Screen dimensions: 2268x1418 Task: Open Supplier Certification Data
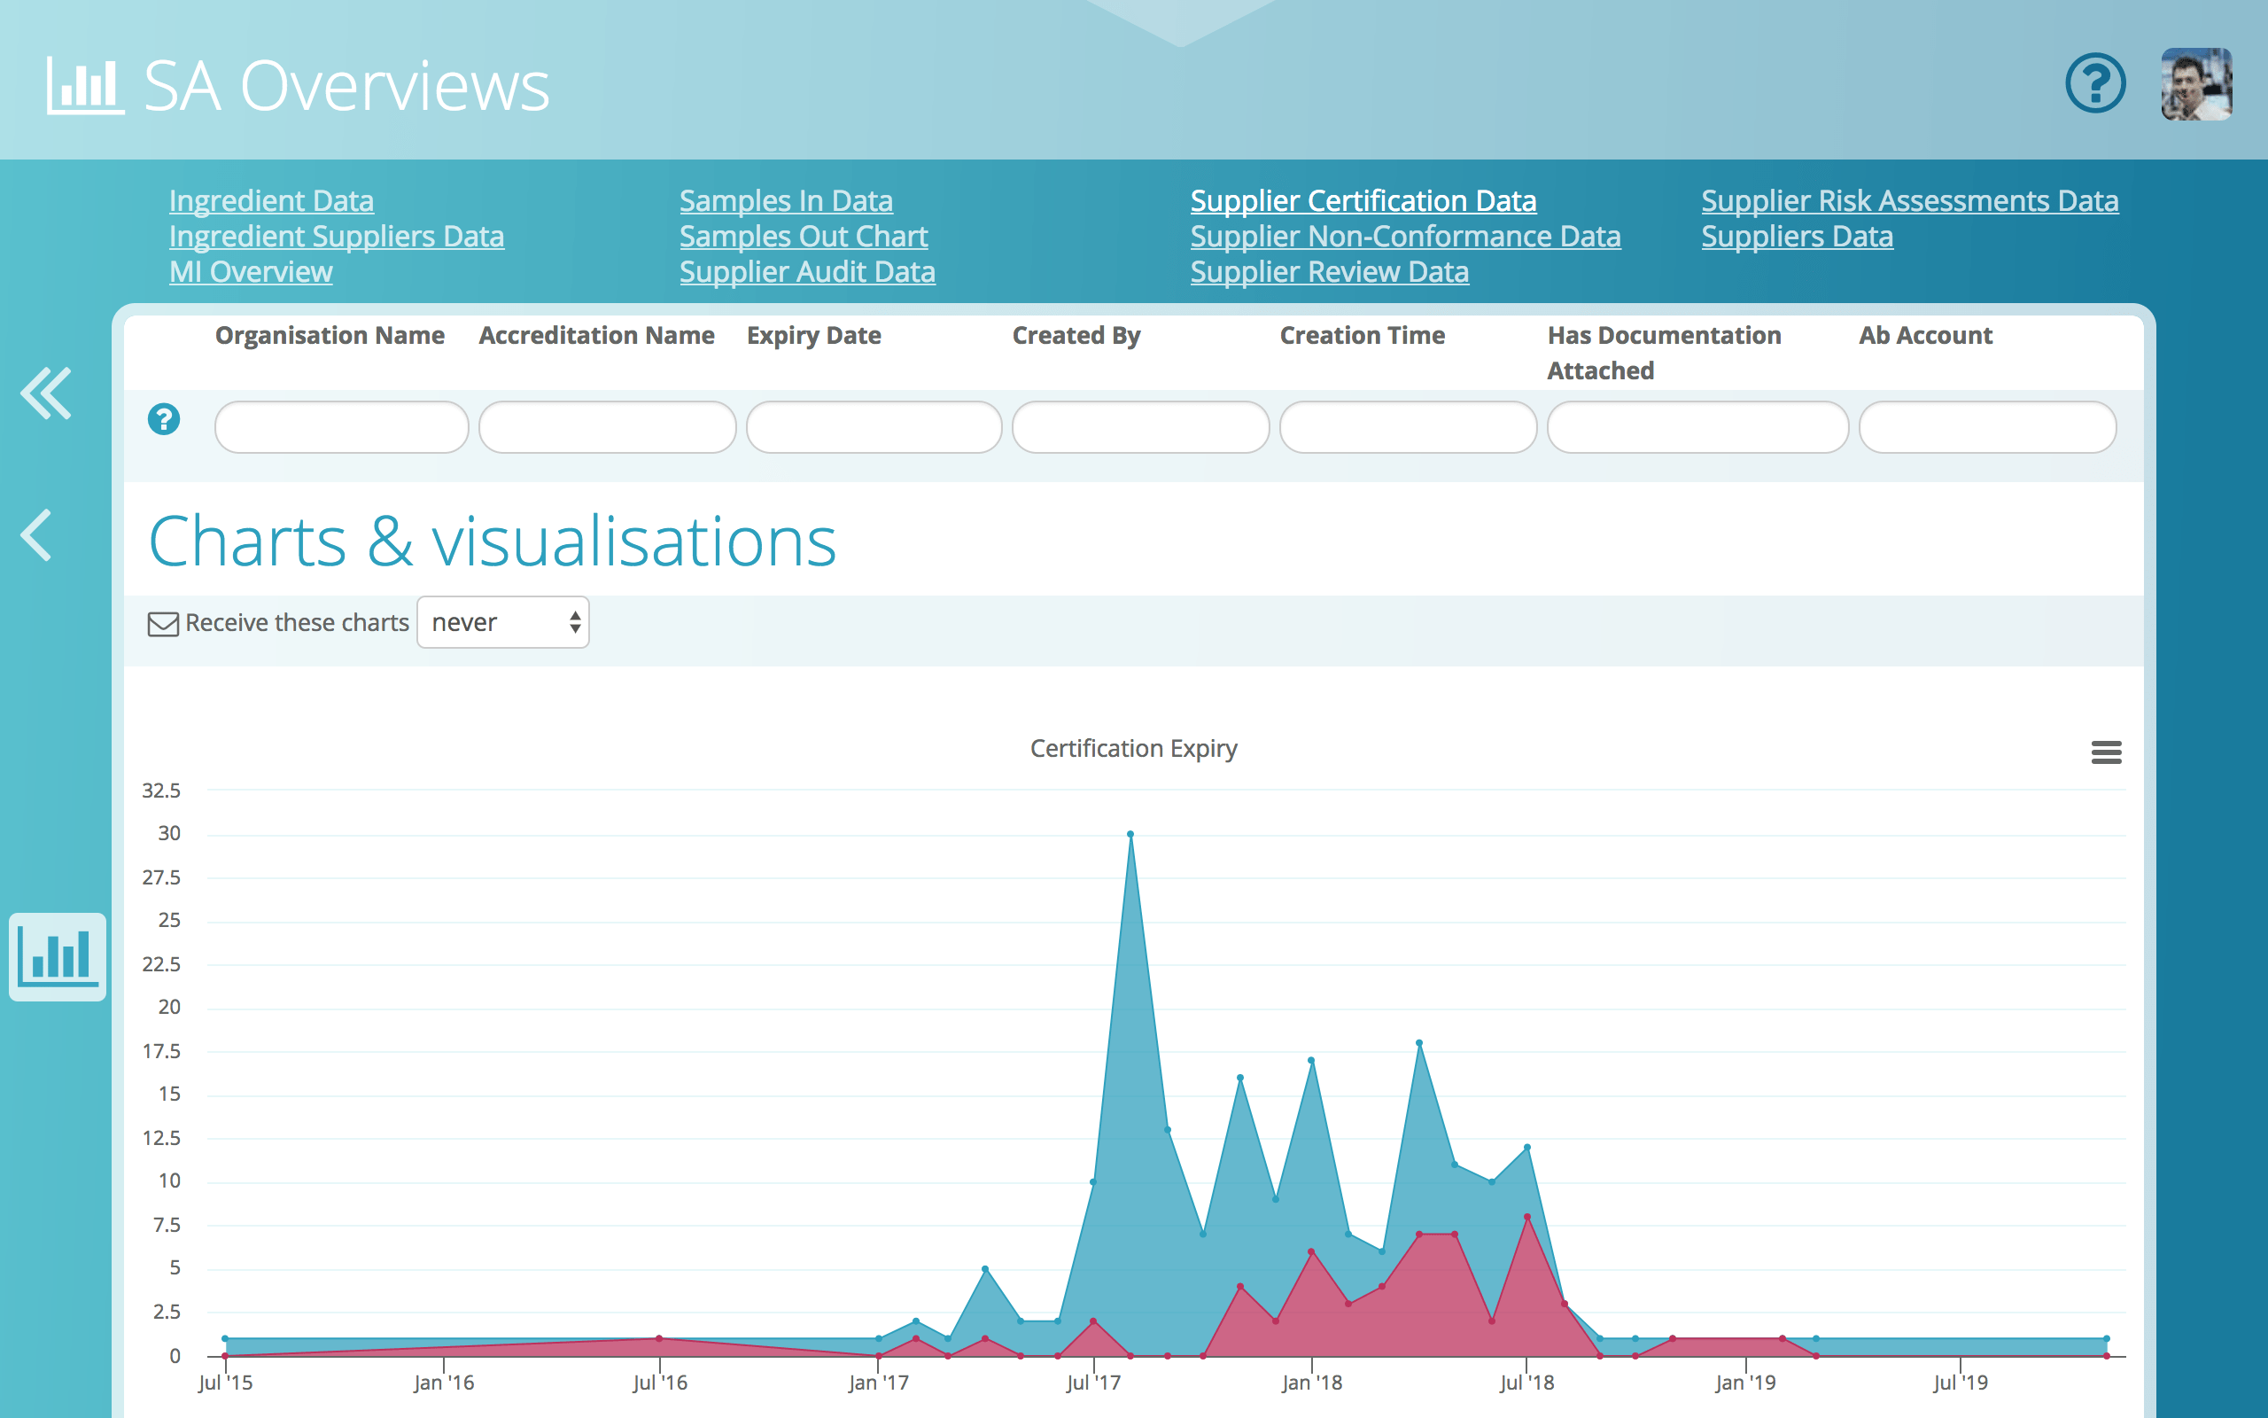click(1363, 199)
